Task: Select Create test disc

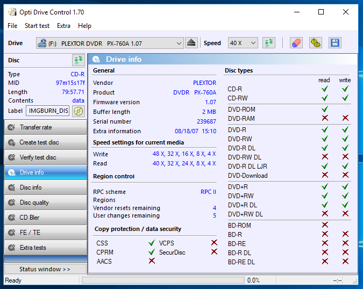Action: pyautogui.click(x=46, y=142)
